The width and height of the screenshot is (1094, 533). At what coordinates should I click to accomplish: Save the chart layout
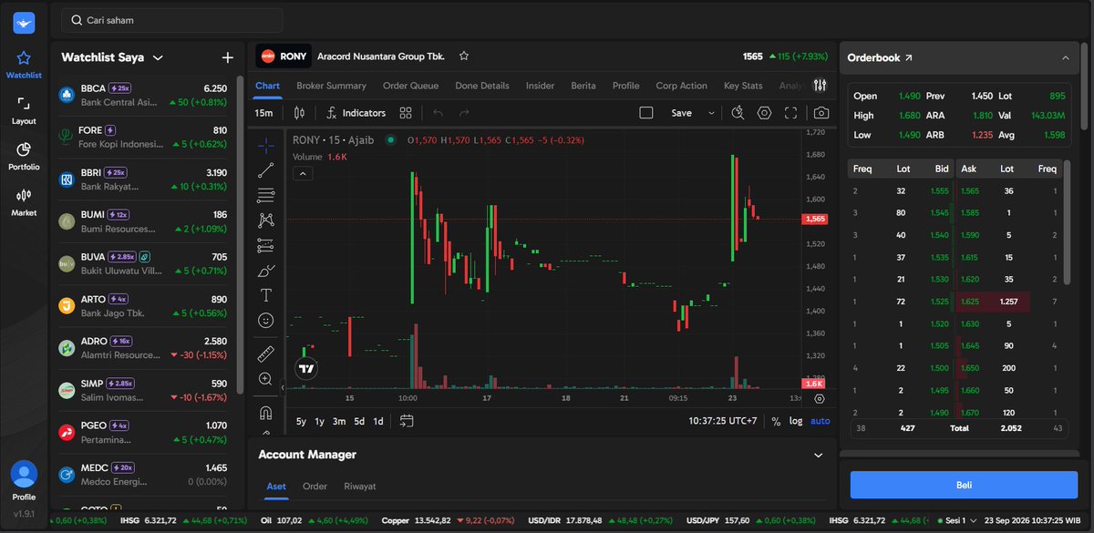pyautogui.click(x=681, y=113)
